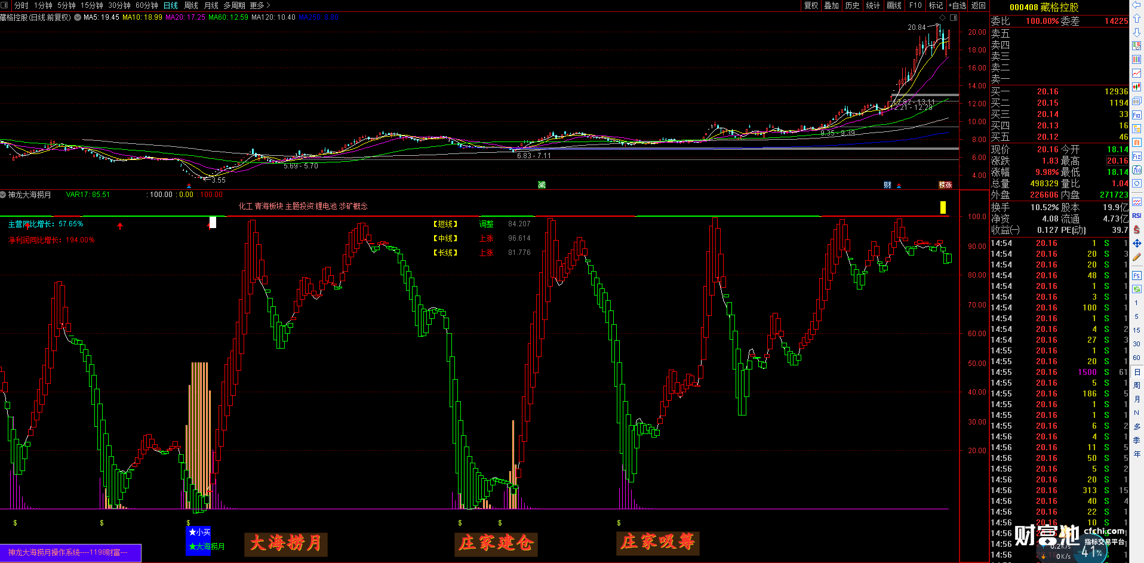The height and width of the screenshot is (563, 1144).
Task: Select the RSI indicator icon in right sidebar
Action: tap(1136, 216)
